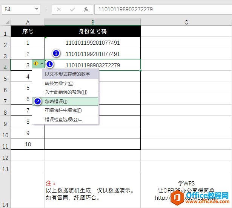Click the confirm checkmark in formula bar
The width and height of the screenshot is (232, 208).
[x=72, y=9]
